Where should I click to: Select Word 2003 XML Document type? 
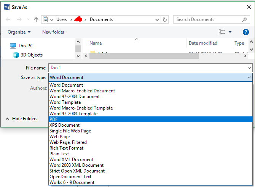click(x=151, y=165)
